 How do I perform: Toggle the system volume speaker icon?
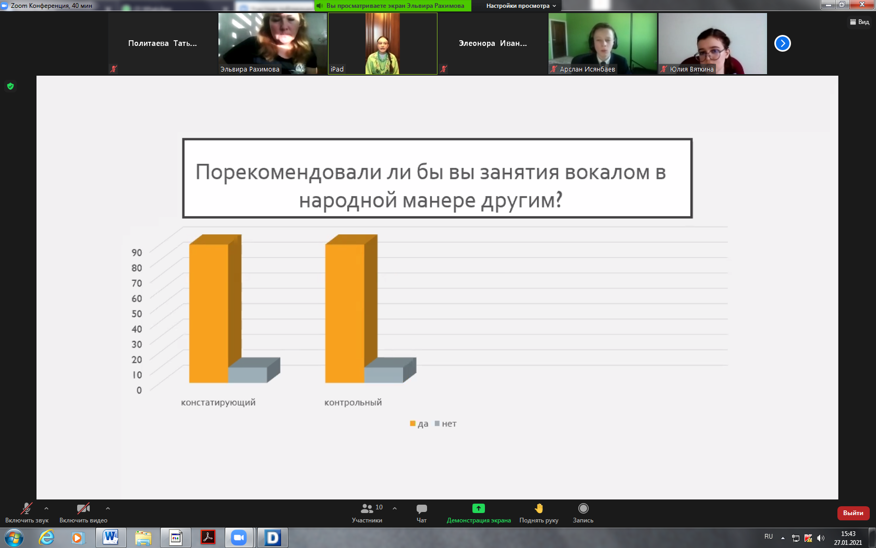(x=821, y=538)
